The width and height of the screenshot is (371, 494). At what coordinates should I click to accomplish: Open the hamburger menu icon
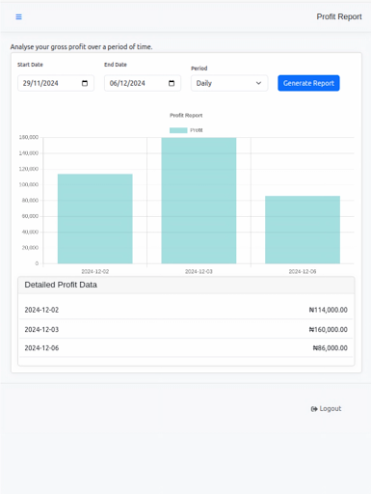(18, 16)
